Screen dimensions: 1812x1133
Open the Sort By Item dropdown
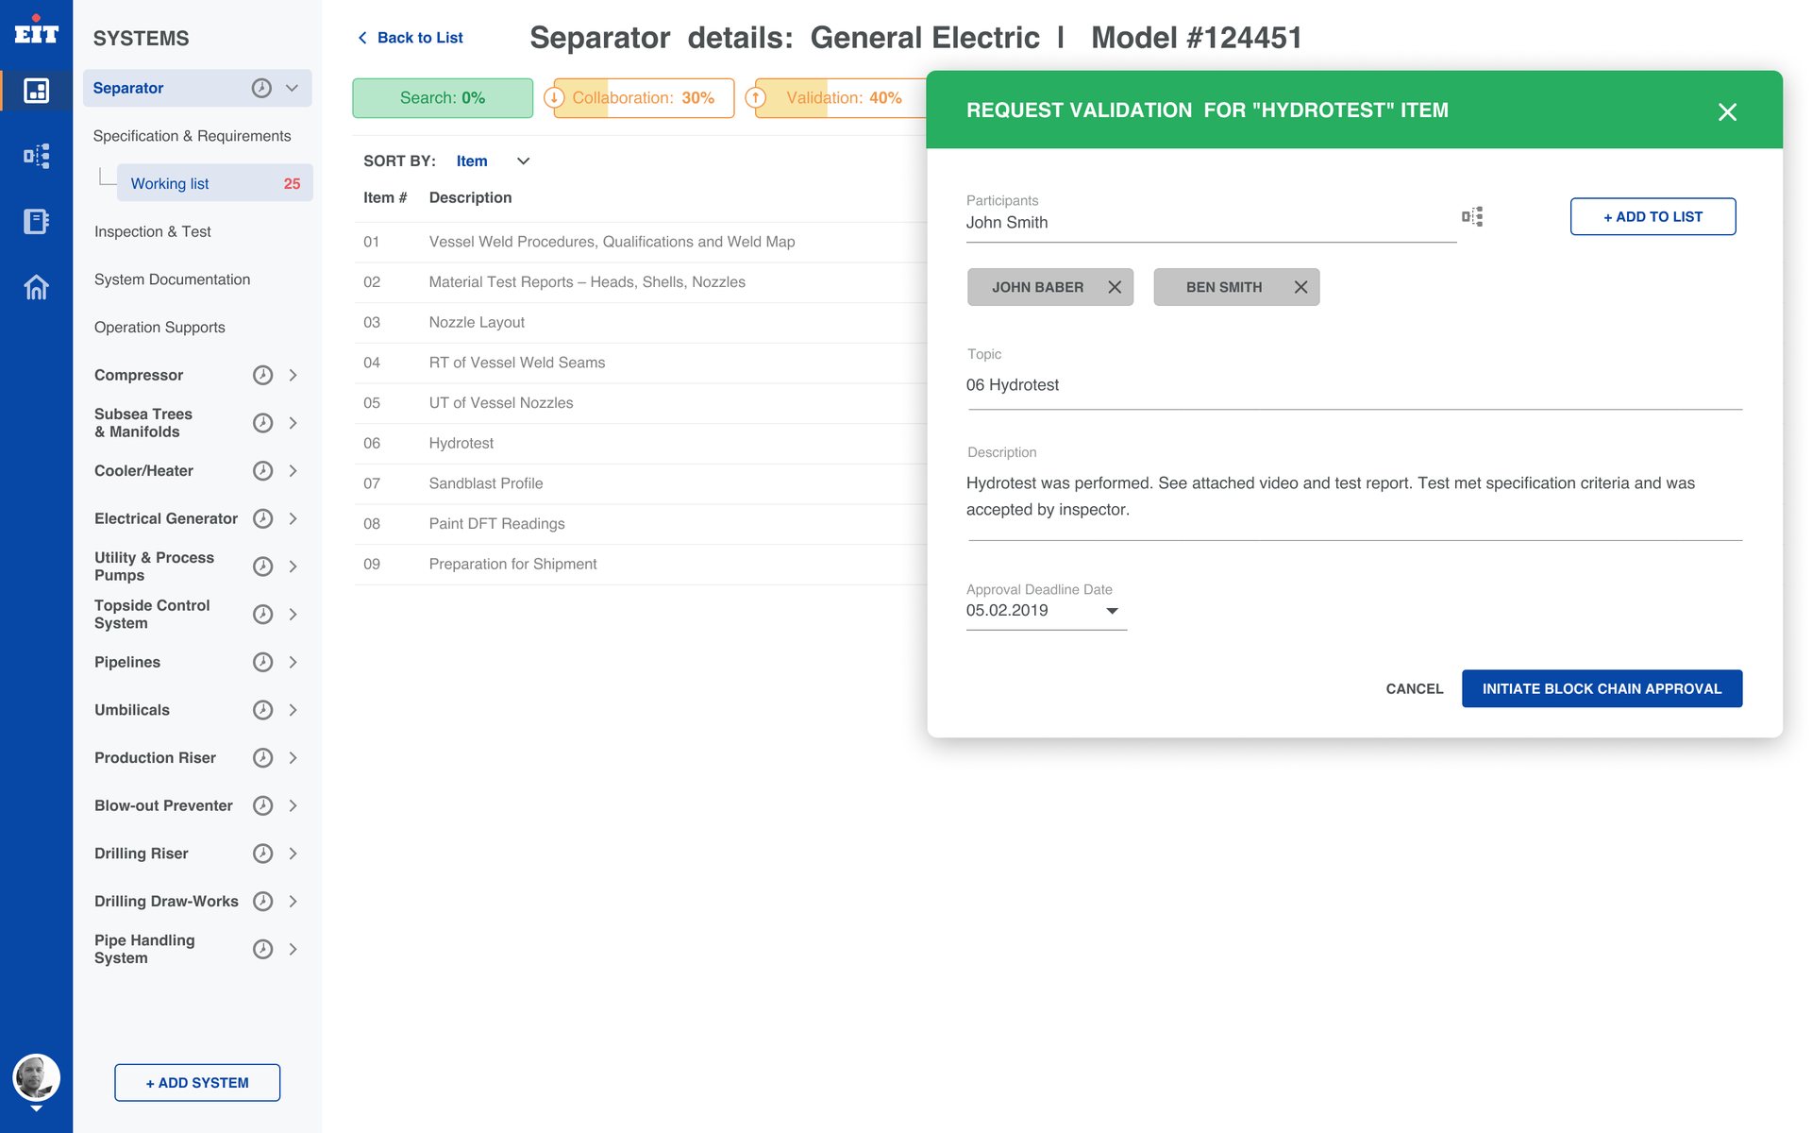coord(494,161)
